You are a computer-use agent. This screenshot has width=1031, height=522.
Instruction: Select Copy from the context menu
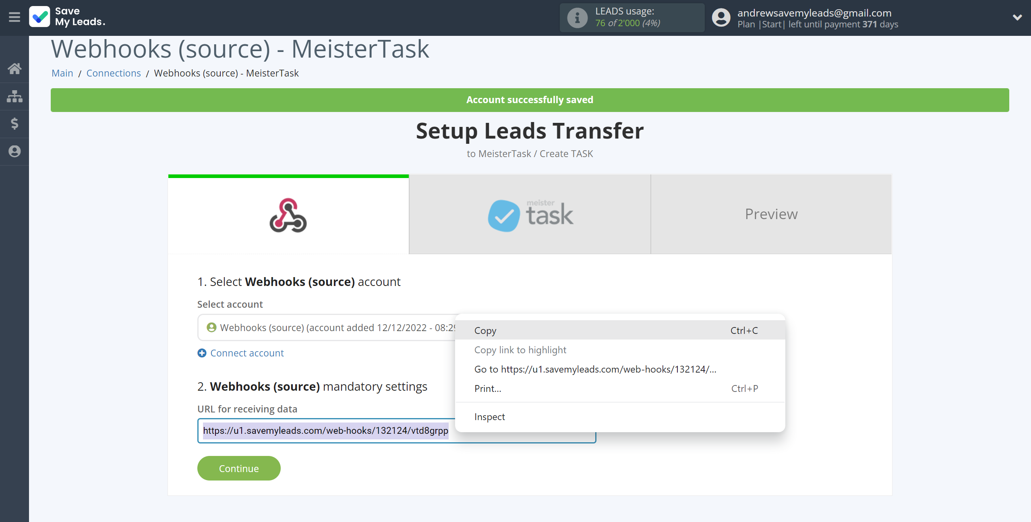click(x=485, y=329)
